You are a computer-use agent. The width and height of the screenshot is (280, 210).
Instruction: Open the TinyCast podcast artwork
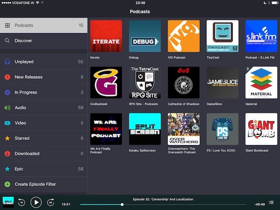(x=223, y=36)
